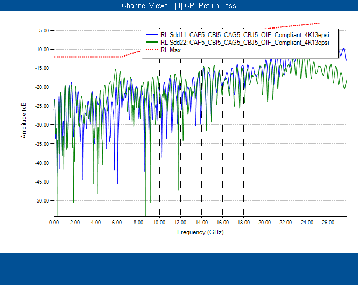This screenshot has height=285, width=358.
Task: Click the 20.00 frequency tick label
Action: coord(265,223)
